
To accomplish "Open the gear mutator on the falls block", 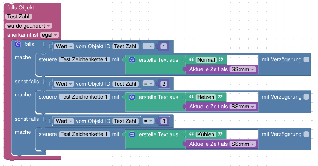I will click(18, 44).
